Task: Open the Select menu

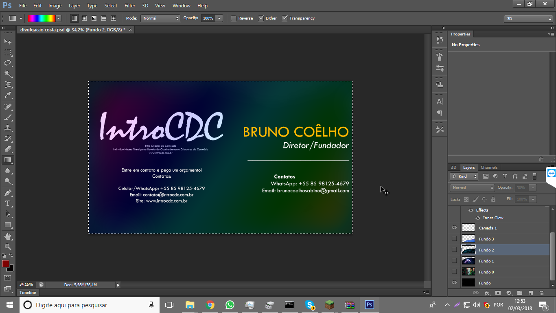Action: pyautogui.click(x=111, y=6)
